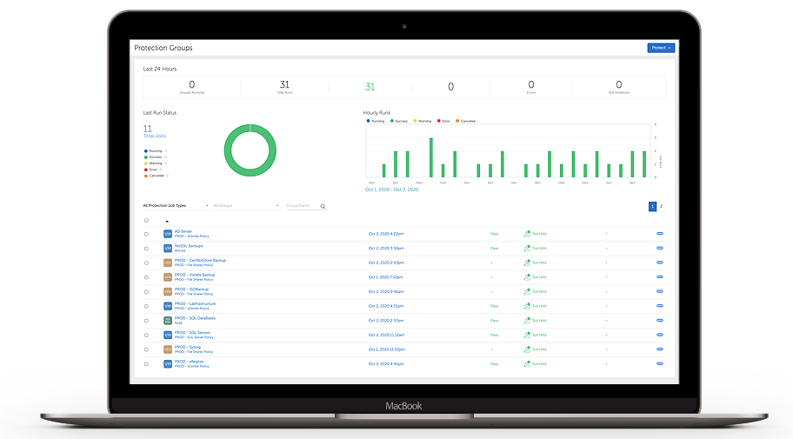
Task: Open actions menu for PROD - Syslog
Action: (x=659, y=349)
